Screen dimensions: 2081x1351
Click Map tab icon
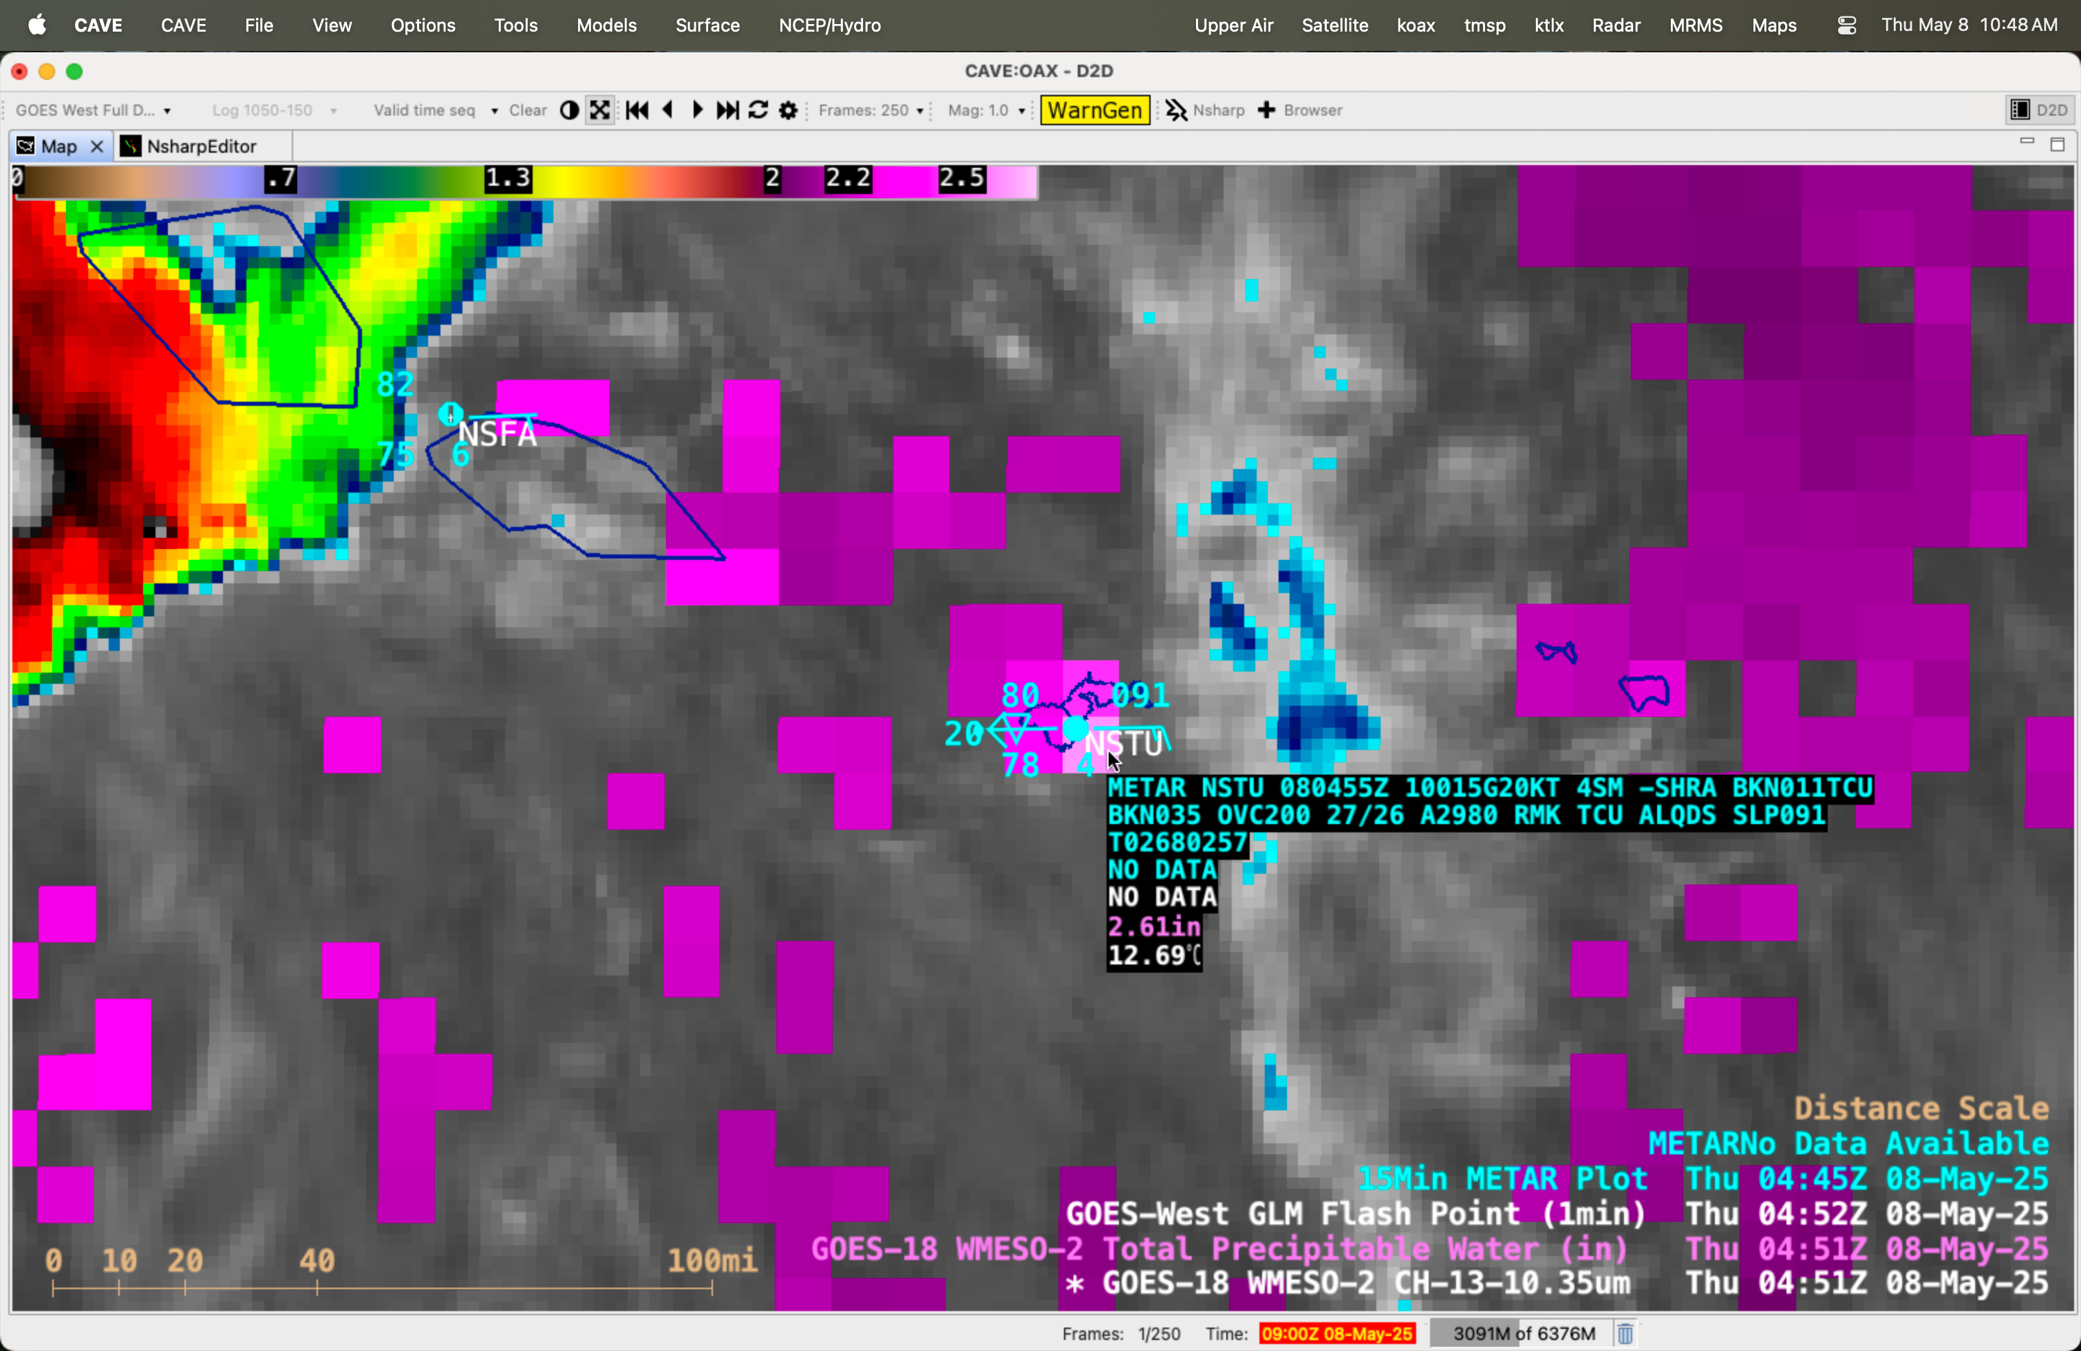tap(25, 146)
